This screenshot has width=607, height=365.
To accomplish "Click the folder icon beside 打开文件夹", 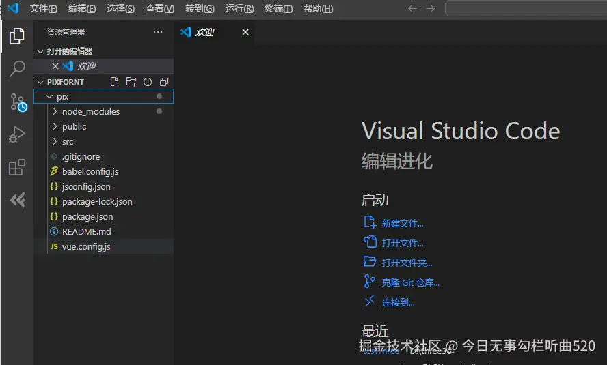I will click(x=370, y=261).
